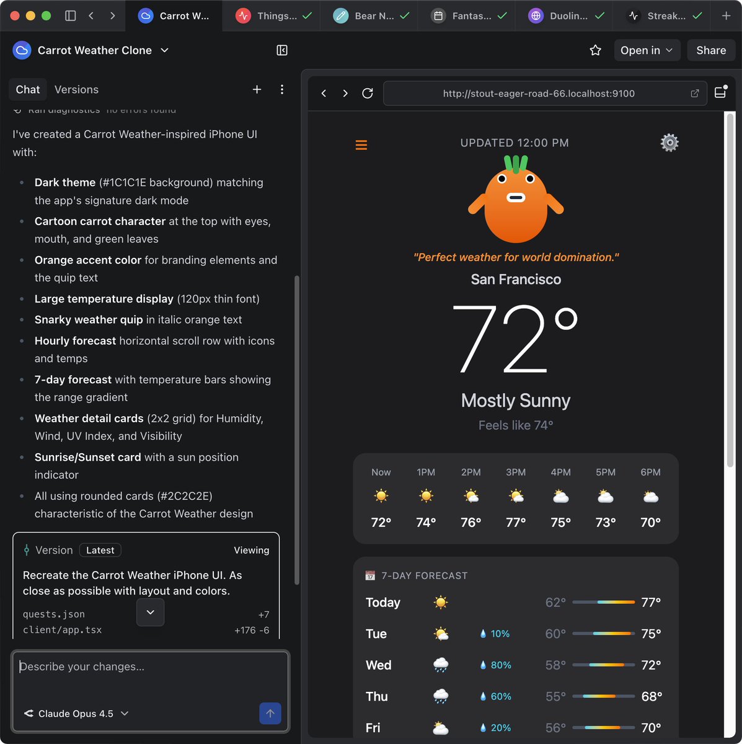742x744 pixels.
Task: Open chat options three-dot menu
Action: (282, 89)
